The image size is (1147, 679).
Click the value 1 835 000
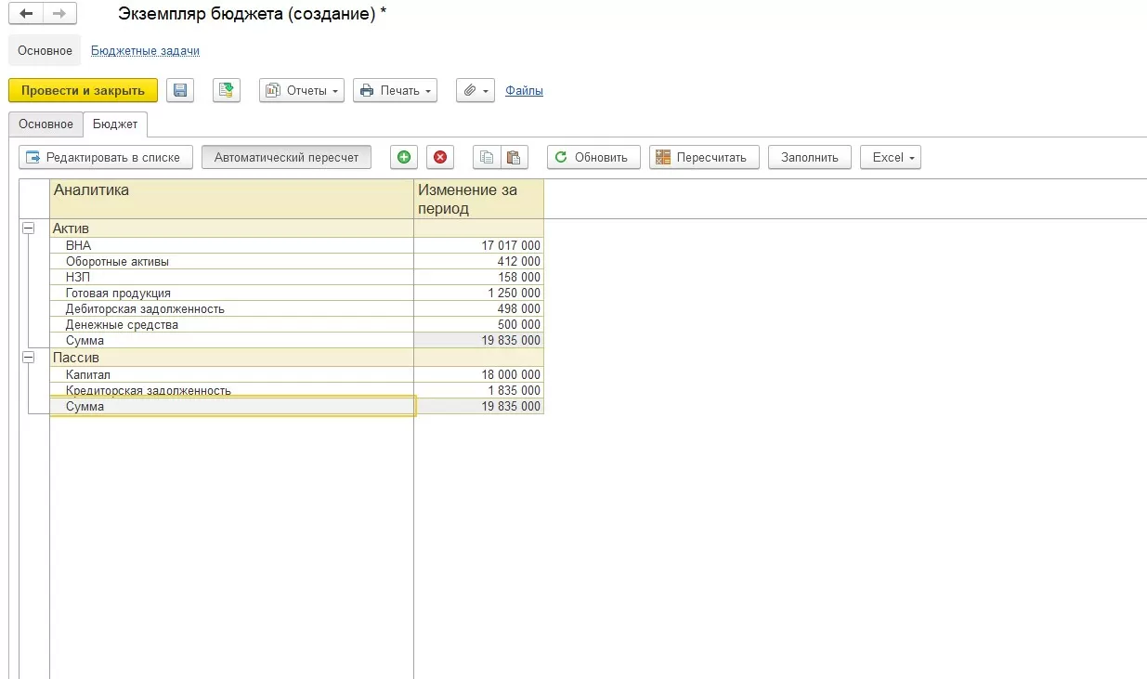tap(514, 390)
